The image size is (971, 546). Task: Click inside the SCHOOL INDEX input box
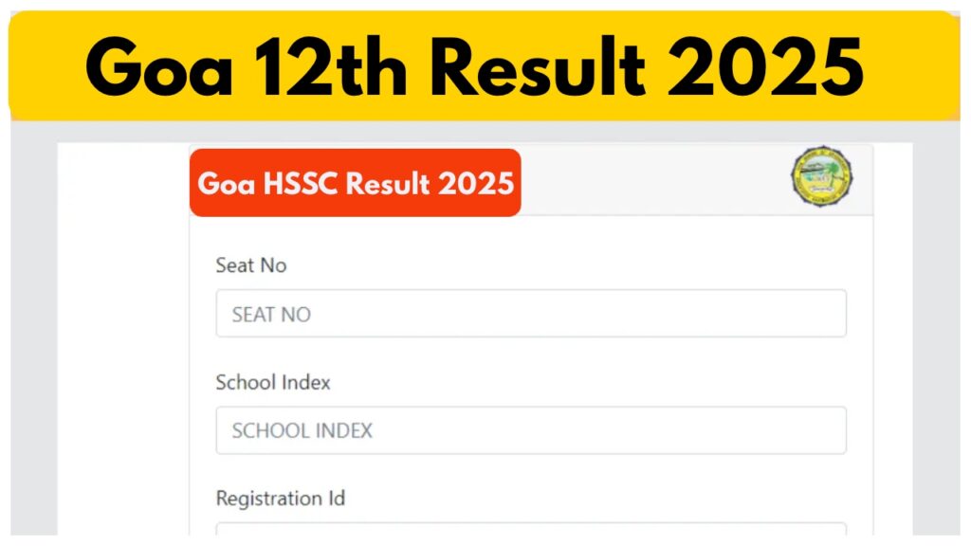(x=531, y=429)
